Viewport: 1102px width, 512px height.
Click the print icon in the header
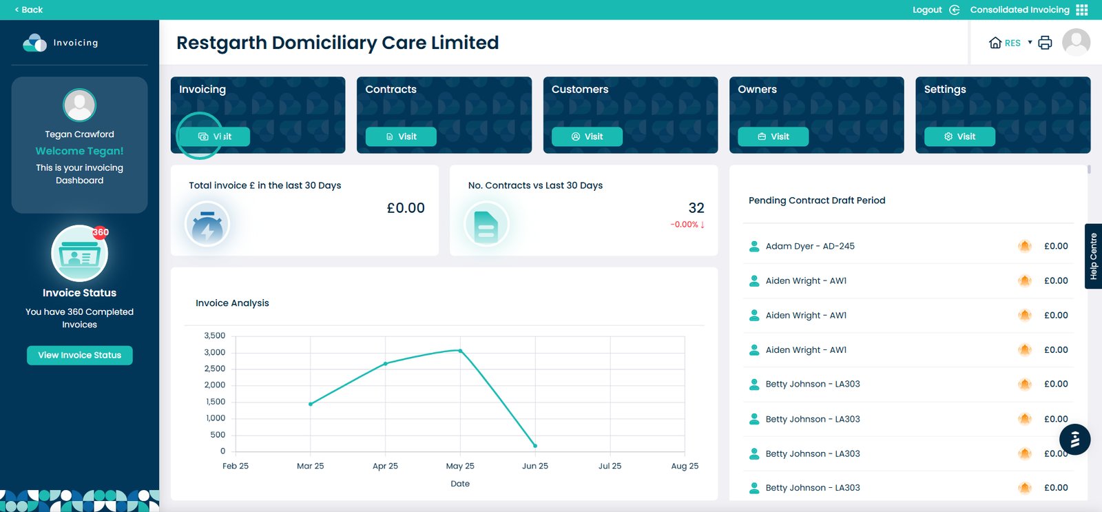[x=1045, y=43]
